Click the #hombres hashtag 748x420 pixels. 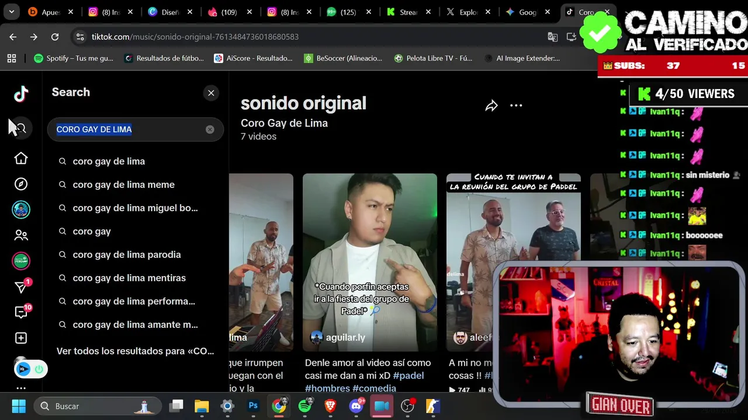327,388
